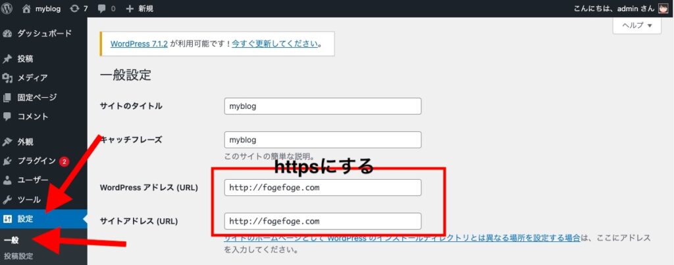Click the コメント speech bubble icon
This screenshot has height=265, width=674.
[7, 117]
